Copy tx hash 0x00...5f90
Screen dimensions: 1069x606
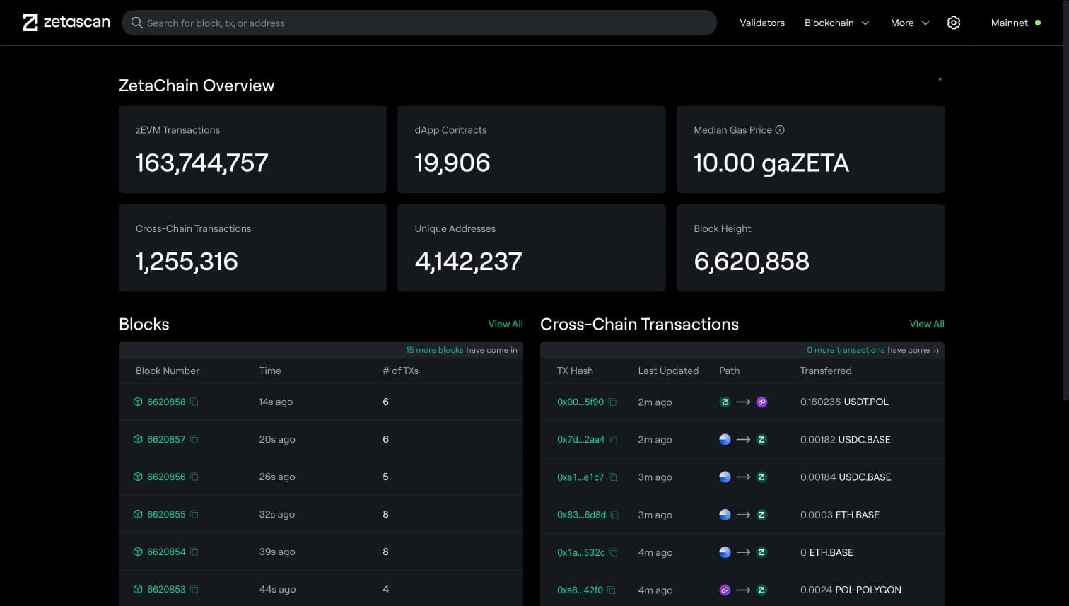pos(613,402)
